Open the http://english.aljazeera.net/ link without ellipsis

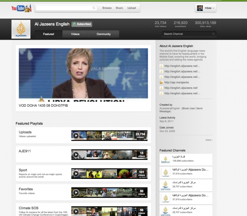pos(181,88)
